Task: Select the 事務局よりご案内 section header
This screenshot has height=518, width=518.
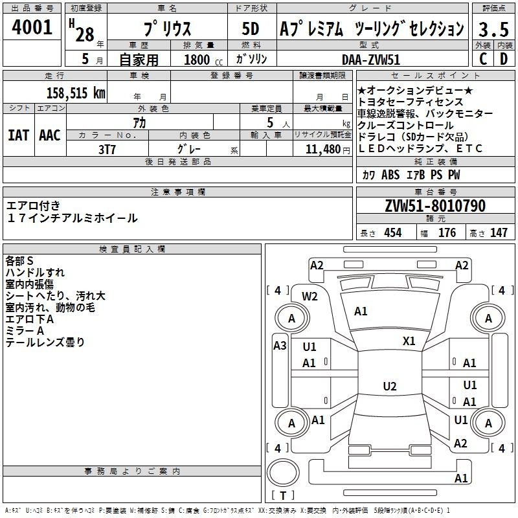Action: (132, 471)
